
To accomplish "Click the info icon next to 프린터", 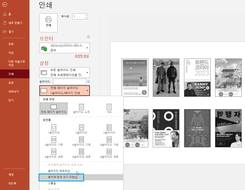I will pyautogui.click(x=89, y=37).
